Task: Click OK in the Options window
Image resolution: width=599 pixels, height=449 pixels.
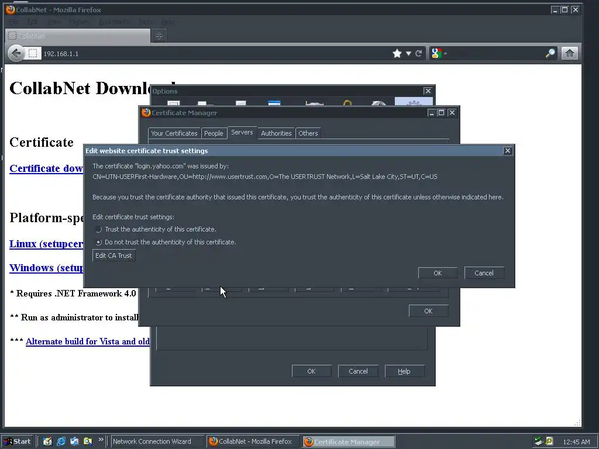Action: click(311, 371)
